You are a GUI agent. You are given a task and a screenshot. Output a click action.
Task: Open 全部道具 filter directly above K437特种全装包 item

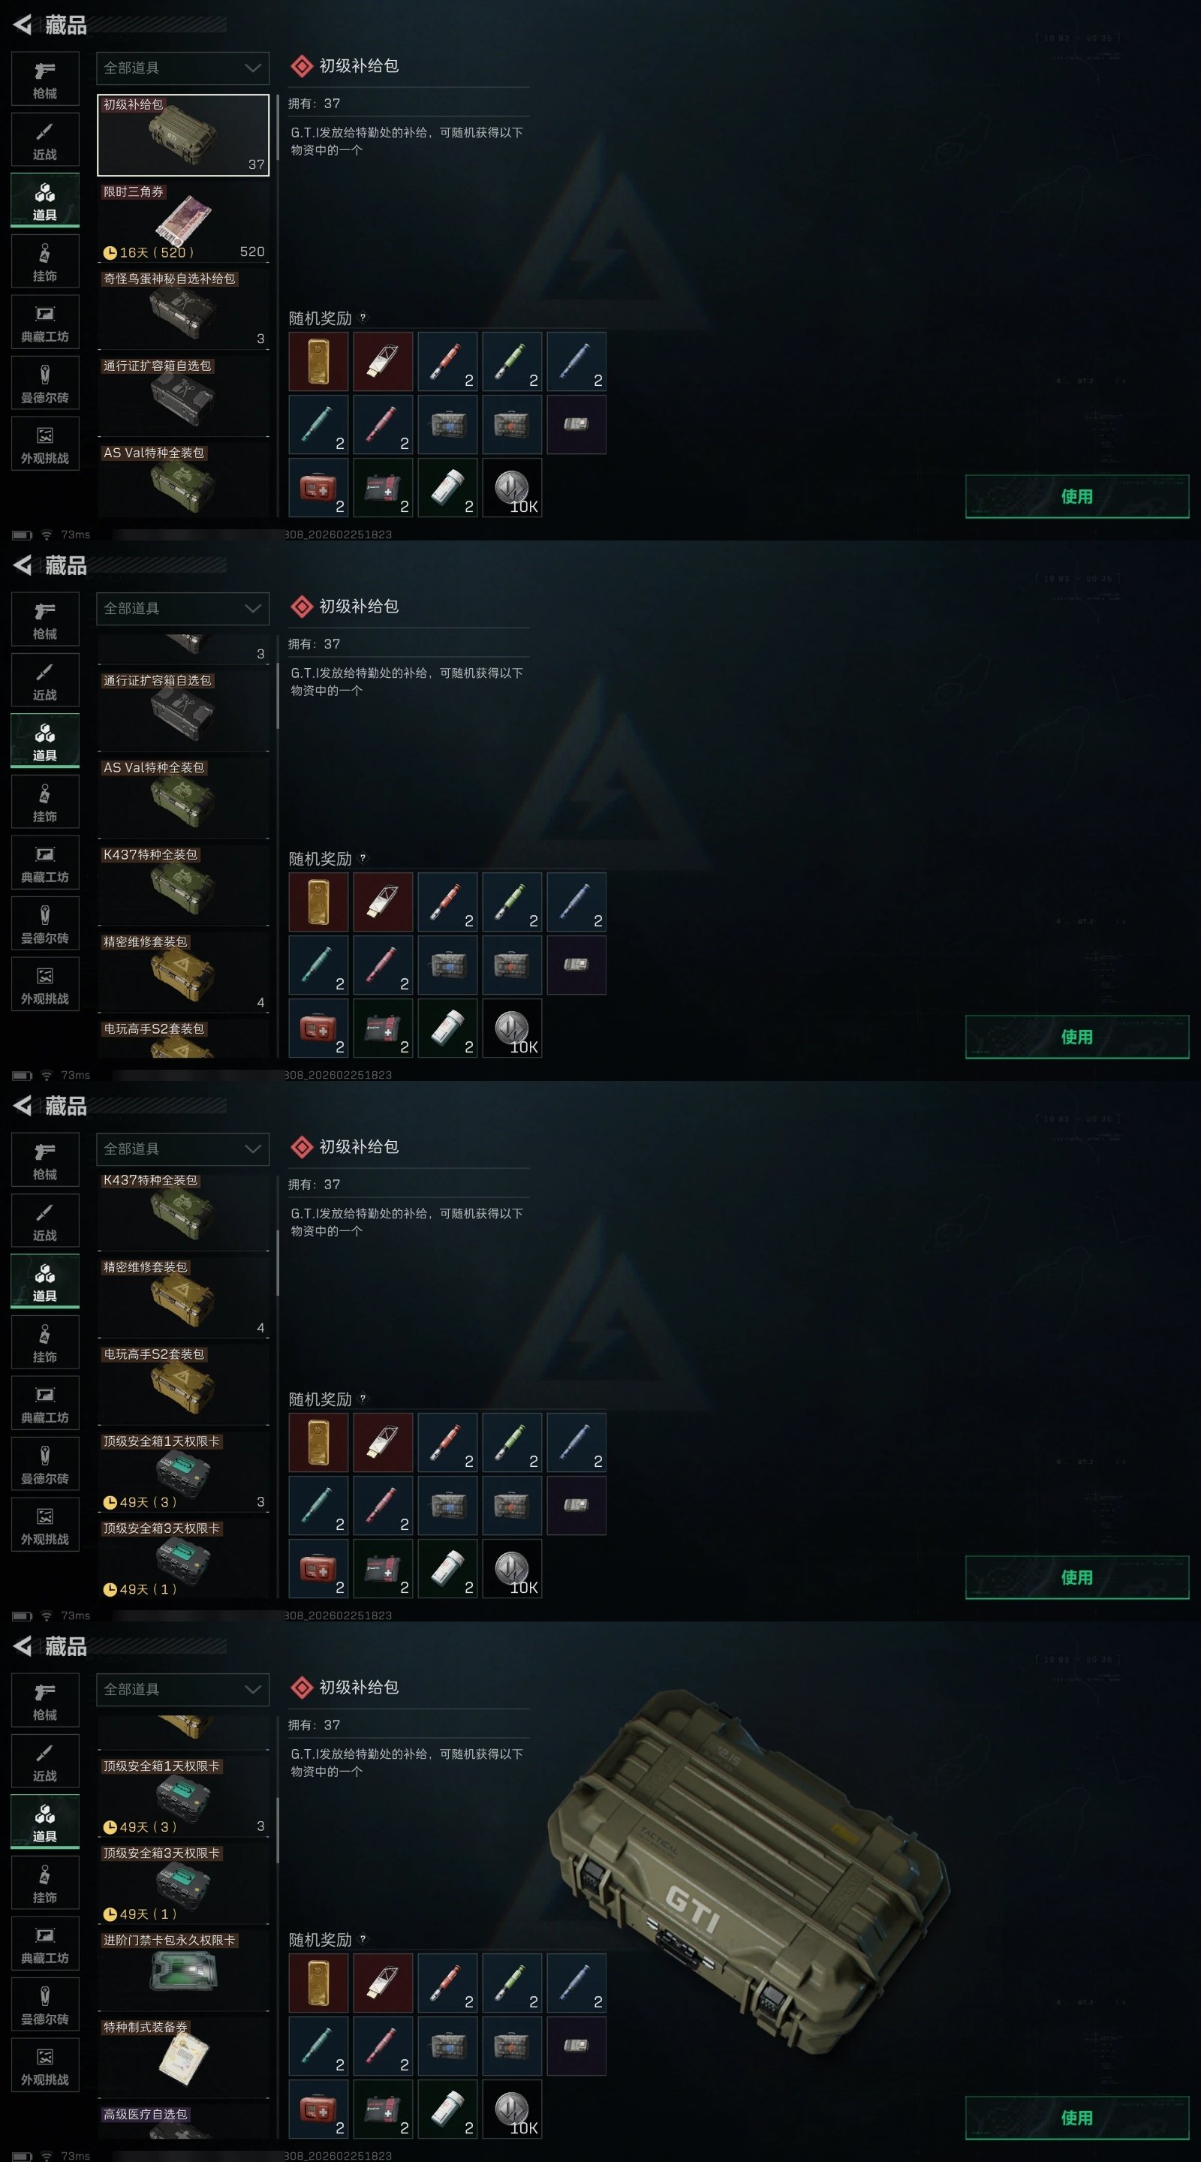click(x=183, y=1149)
